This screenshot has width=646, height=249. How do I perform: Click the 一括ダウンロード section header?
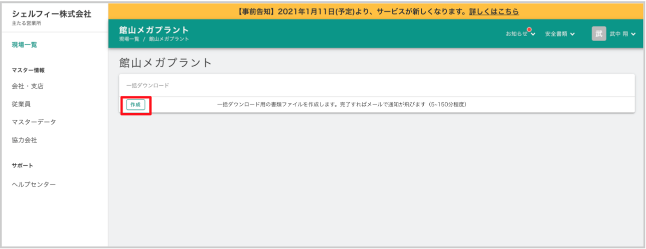click(147, 85)
